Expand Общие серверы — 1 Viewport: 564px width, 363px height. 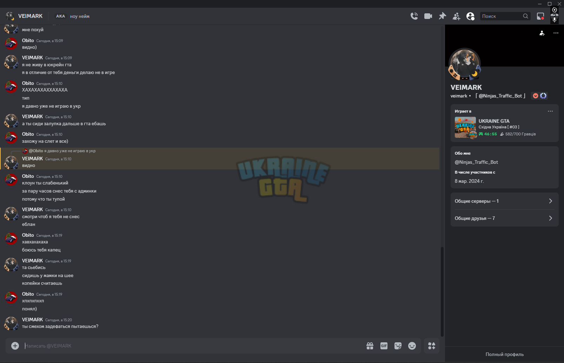504,201
